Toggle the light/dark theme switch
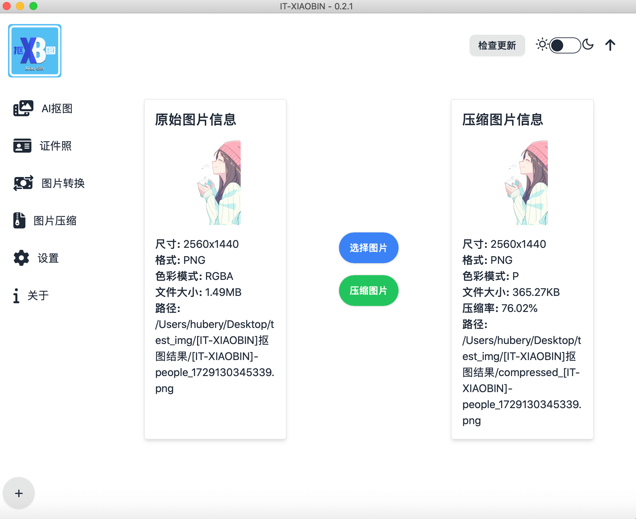Viewport: 636px width, 519px height. click(565, 45)
